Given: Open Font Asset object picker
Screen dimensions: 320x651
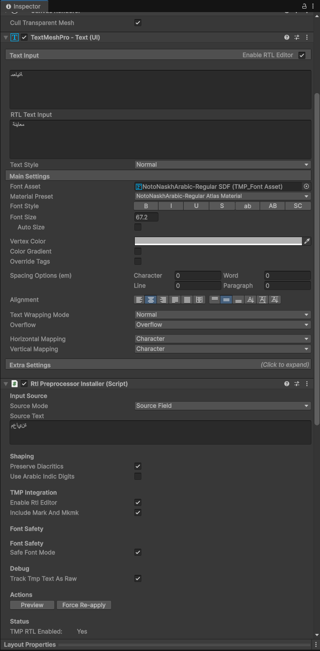Looking at the screenshot, I should click(x=306, y=186).
